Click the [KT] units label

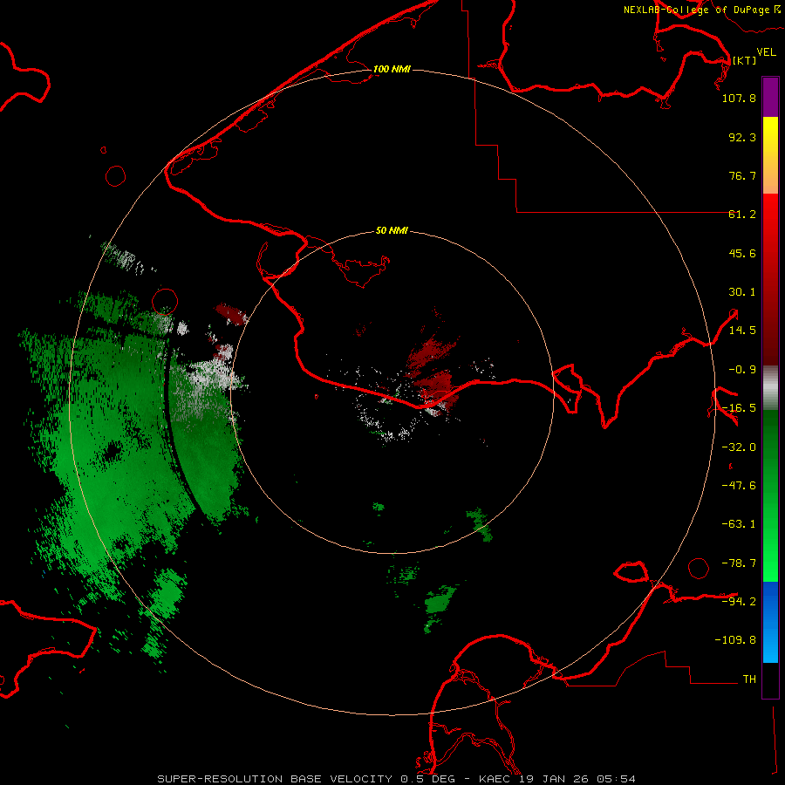[744, 60]
